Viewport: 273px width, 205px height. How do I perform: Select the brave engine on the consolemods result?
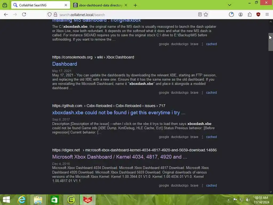point(194,93)
